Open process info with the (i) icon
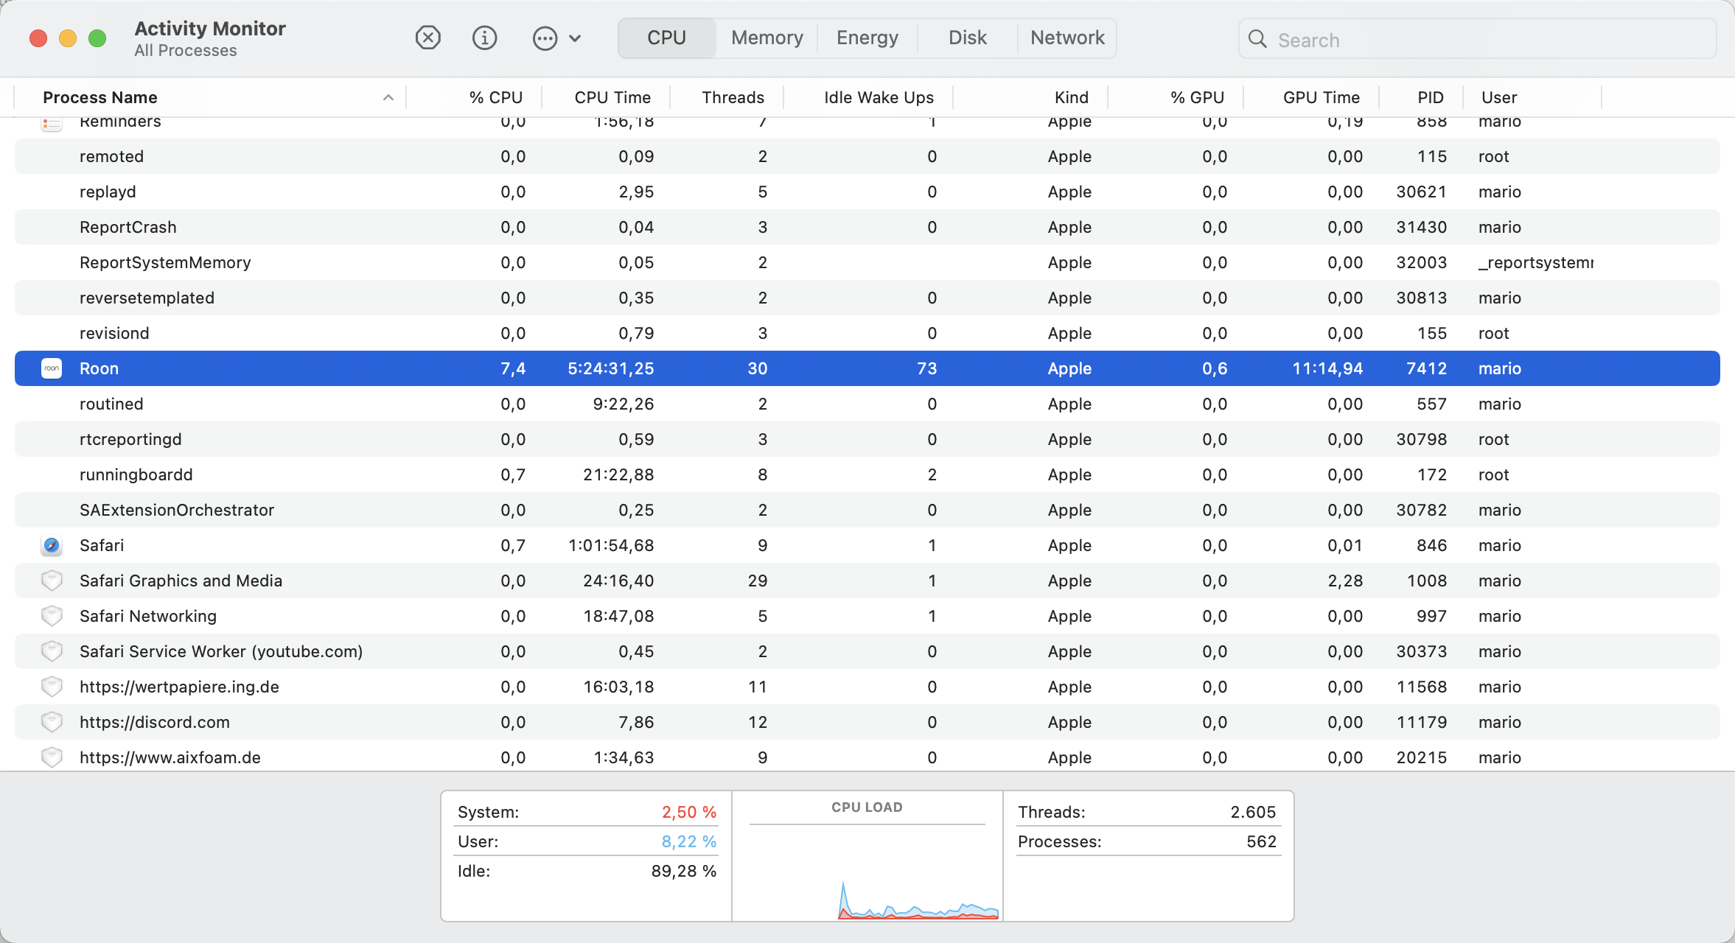The image size is (1735, 943). 484,38
